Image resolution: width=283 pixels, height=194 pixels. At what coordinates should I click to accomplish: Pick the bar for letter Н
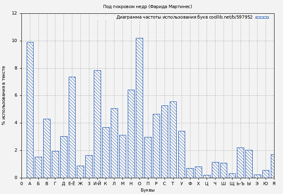[x=131, y=134]
